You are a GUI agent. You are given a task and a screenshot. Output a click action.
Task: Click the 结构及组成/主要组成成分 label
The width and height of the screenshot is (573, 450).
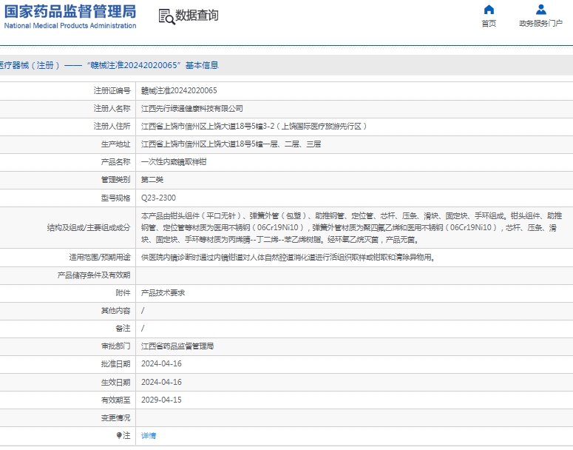coord(89,227)
